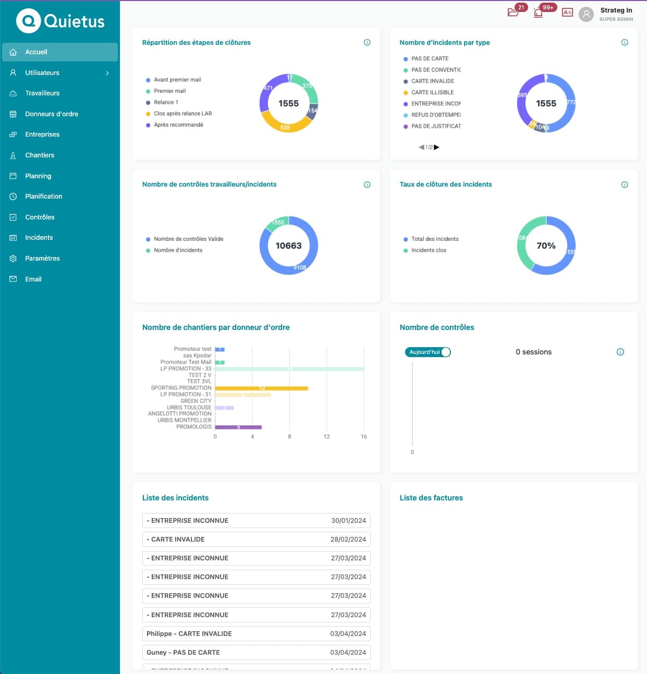Toggle the Incidents clos legend entry
This screenshot has height=674, width=647.
pos(428,250)
